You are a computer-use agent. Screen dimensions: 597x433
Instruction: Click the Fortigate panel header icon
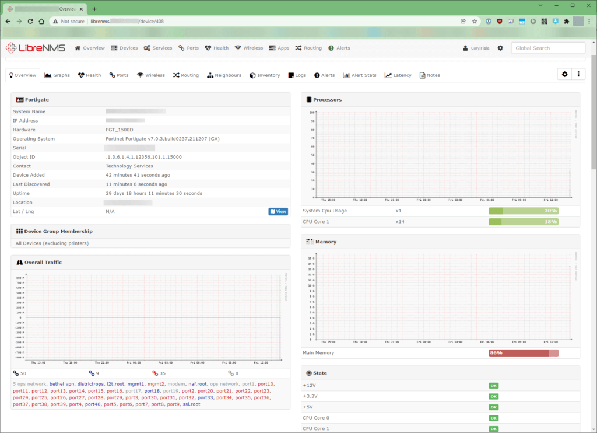click(20, 100)
